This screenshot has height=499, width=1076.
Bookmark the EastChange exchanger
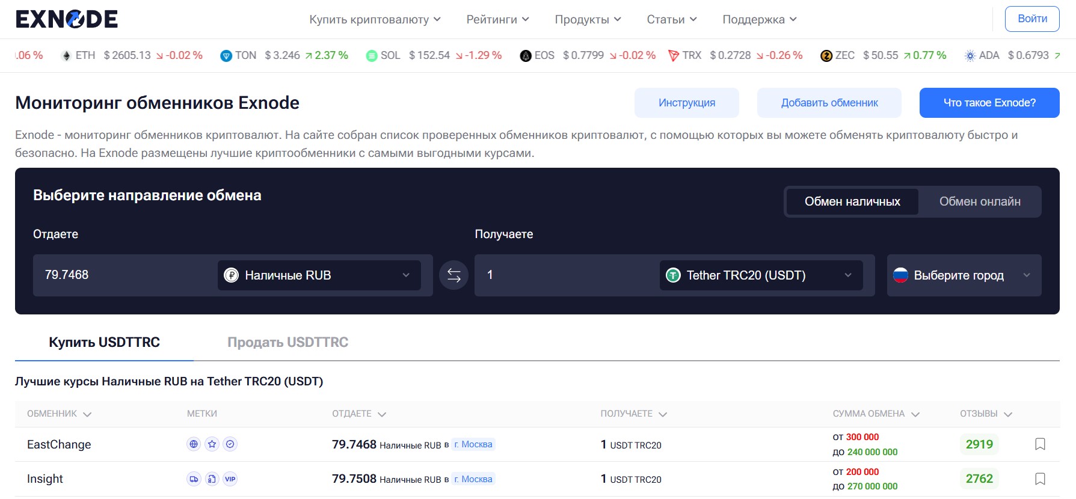coord(1040,444)
